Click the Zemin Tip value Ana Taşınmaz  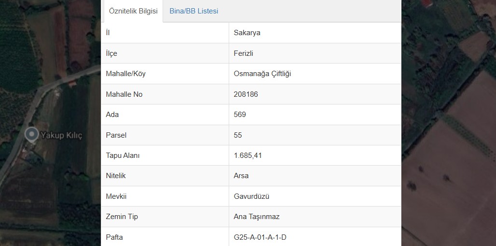click(257, 217)
